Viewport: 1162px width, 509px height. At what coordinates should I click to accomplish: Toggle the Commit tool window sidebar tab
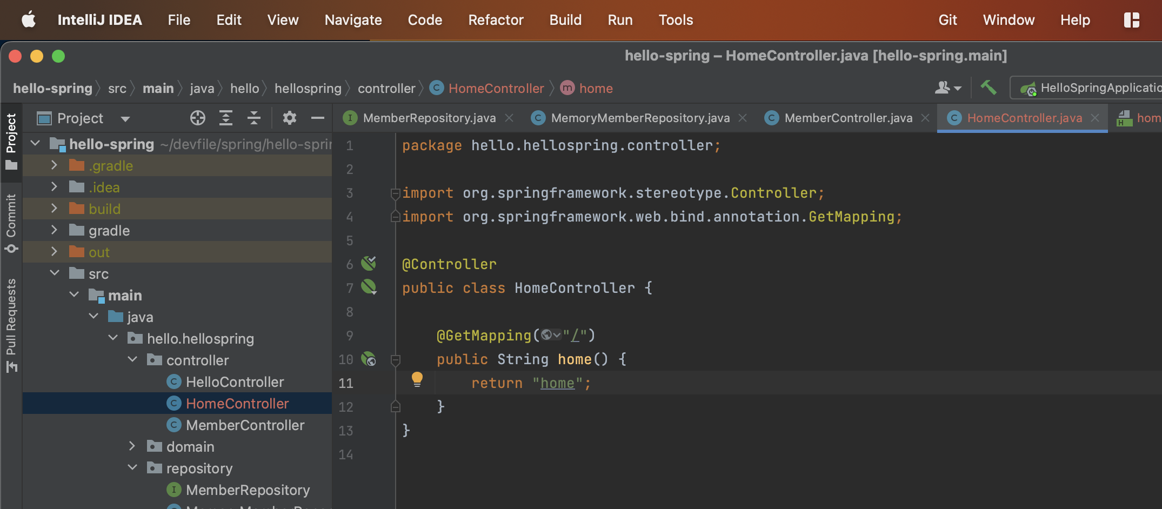(11, 223)
